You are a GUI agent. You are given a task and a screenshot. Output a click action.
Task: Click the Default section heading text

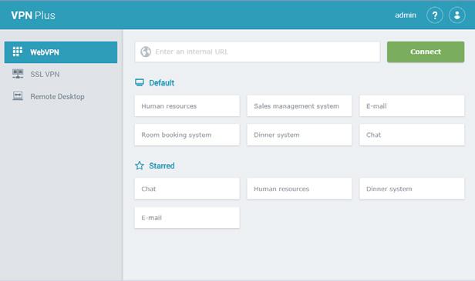click(x=161, y=83)
